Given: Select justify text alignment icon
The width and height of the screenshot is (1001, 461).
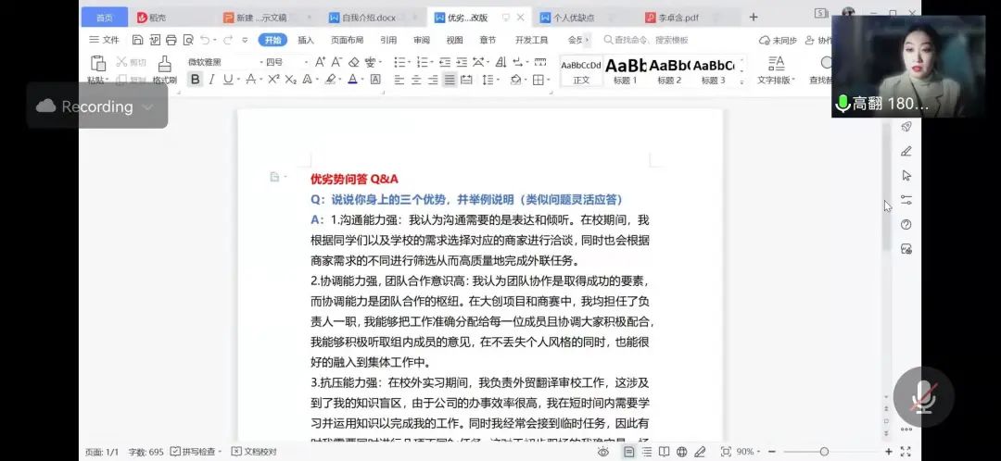Looking at the screenshot, I should 450,80.
